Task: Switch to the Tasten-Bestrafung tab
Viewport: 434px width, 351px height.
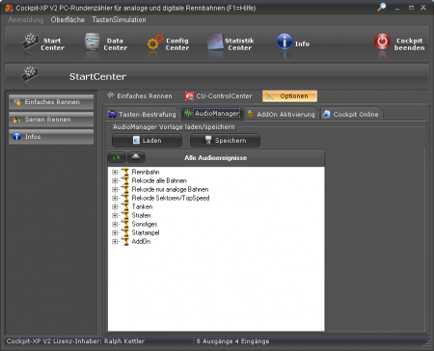Action: point(143,114)
